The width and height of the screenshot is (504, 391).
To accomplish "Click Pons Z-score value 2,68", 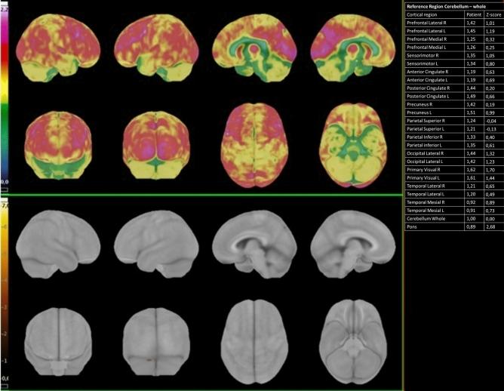I will [491, 227].
